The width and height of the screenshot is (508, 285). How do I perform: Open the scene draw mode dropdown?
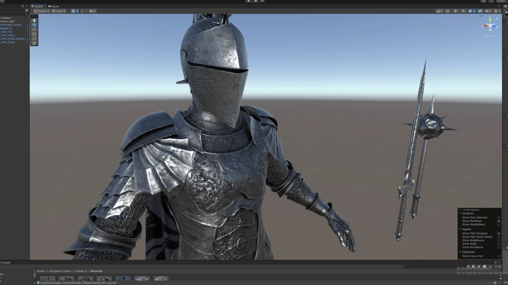click(439, 11)
